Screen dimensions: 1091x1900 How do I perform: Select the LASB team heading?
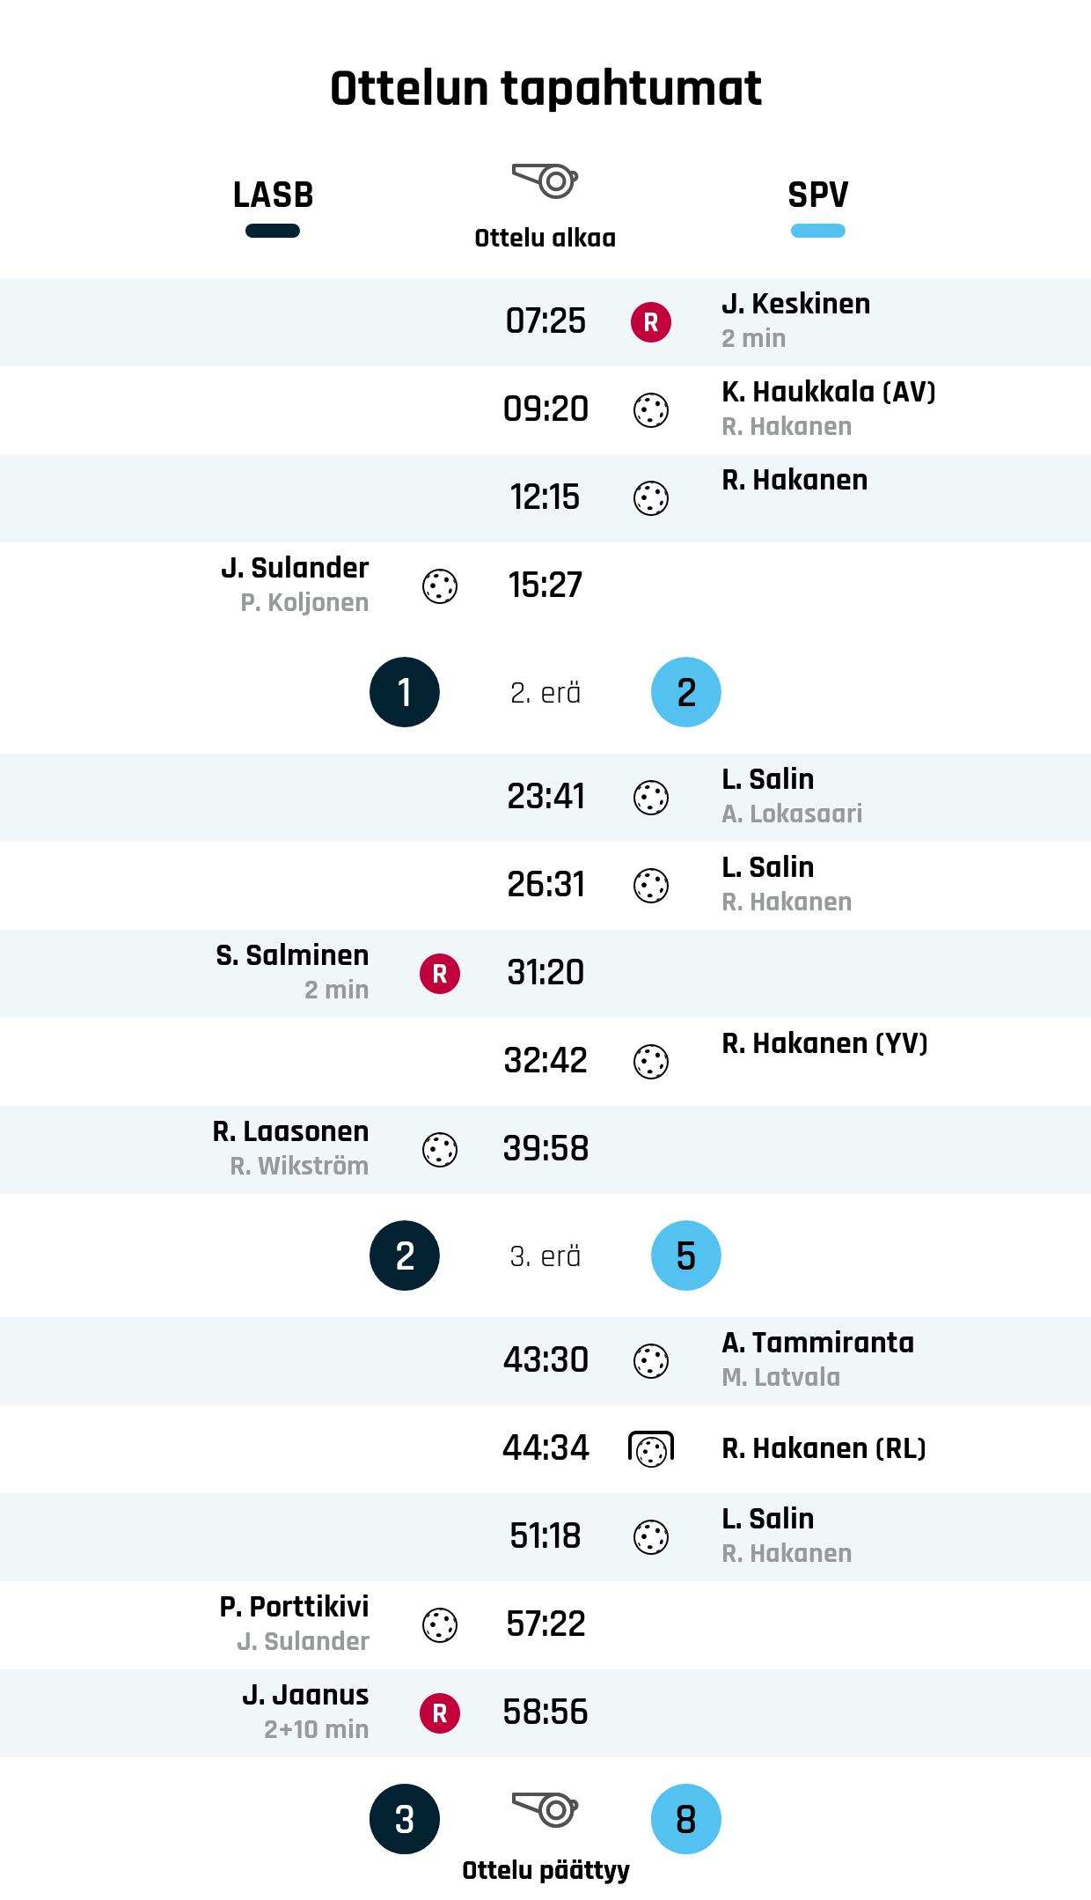pos(273,195)
